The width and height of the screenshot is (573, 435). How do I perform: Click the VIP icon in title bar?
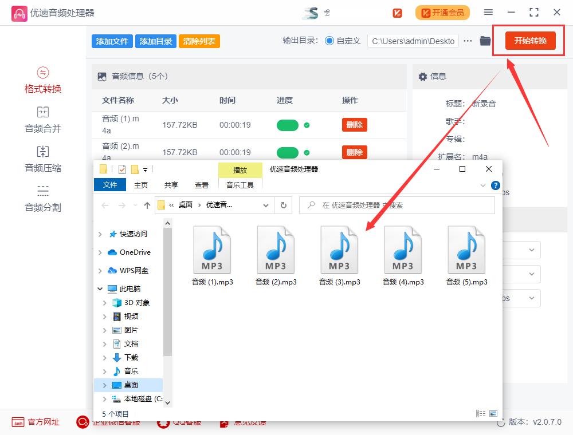pos(398,12)
